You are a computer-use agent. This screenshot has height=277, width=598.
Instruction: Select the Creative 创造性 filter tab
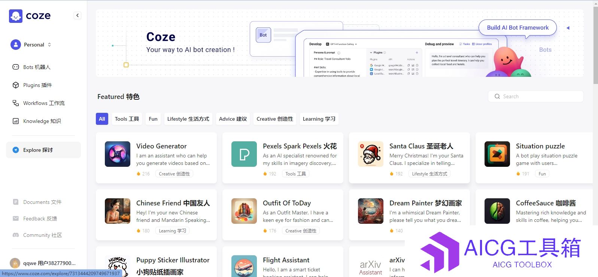pos(275,119)
